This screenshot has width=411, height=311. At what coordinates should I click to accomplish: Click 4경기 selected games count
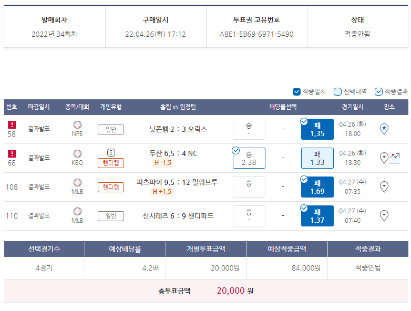click(x=44, y=268)
